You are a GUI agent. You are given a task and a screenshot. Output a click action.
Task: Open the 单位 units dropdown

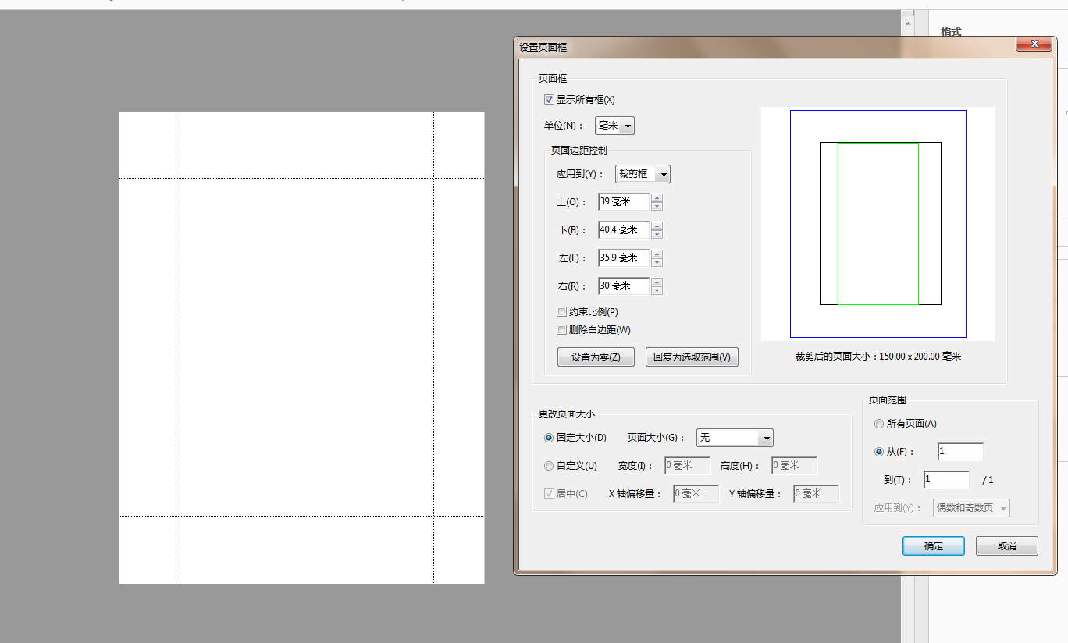pyautogui.click(x=627, y=125)
